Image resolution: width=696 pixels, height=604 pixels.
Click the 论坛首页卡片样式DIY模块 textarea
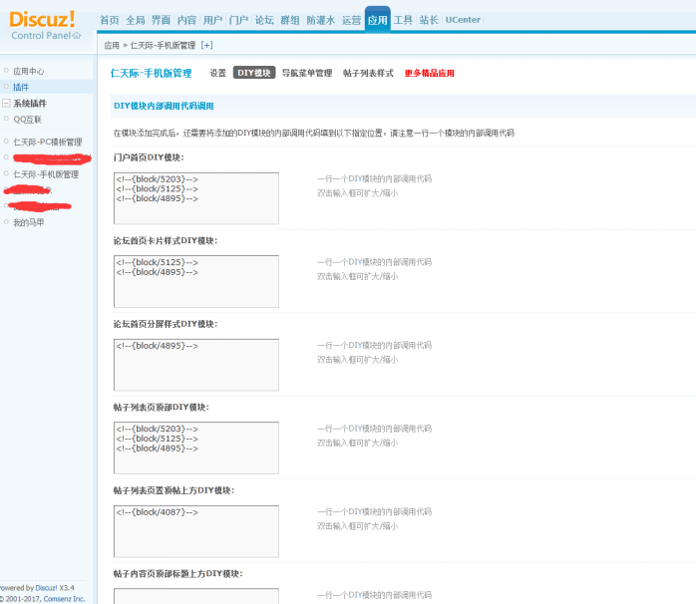tap(196, 281)
